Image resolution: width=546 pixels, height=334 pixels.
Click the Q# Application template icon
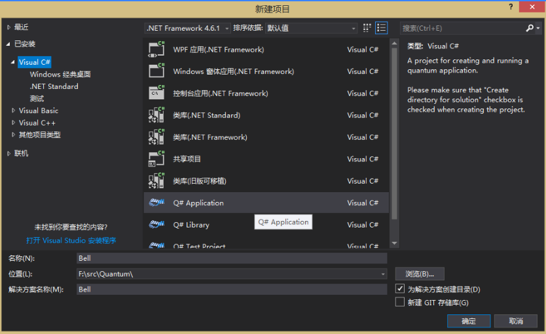pyautogui.click(x=156, y=202)
